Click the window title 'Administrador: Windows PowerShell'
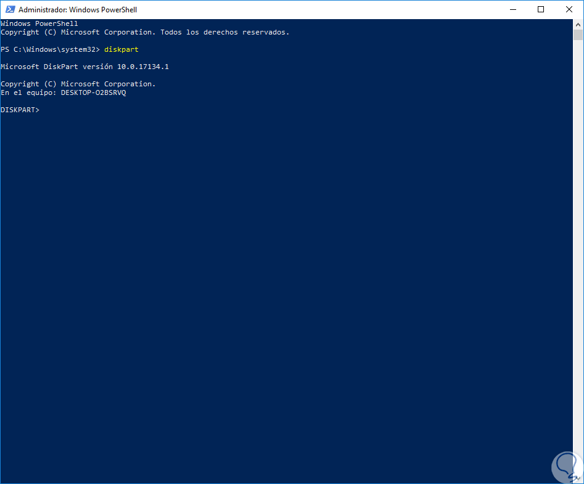This screenshot has width=584, height=484. [x=78, y=10]
